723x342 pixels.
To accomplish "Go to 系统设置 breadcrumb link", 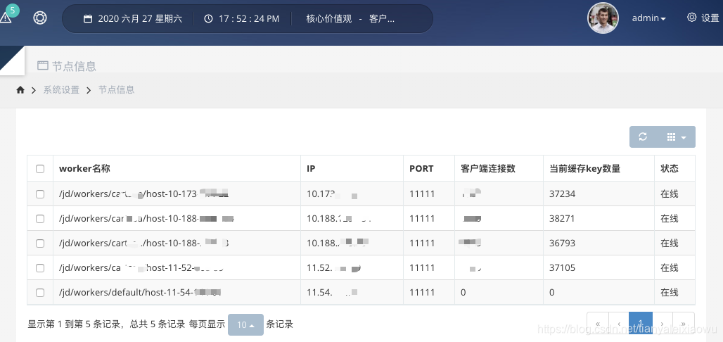I will pos(61,90).
